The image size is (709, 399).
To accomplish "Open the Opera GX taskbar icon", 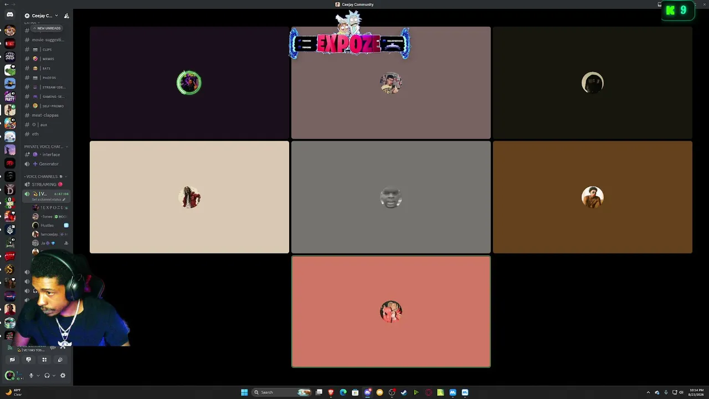I will (428, 392).
